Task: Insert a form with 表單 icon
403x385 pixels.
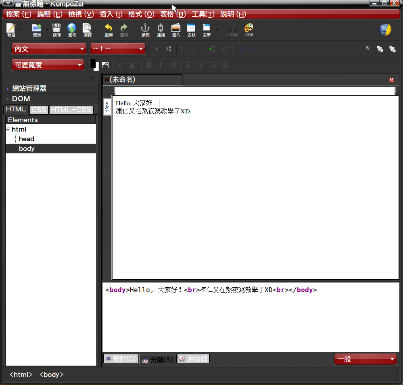Action: [x=207, y=30]
